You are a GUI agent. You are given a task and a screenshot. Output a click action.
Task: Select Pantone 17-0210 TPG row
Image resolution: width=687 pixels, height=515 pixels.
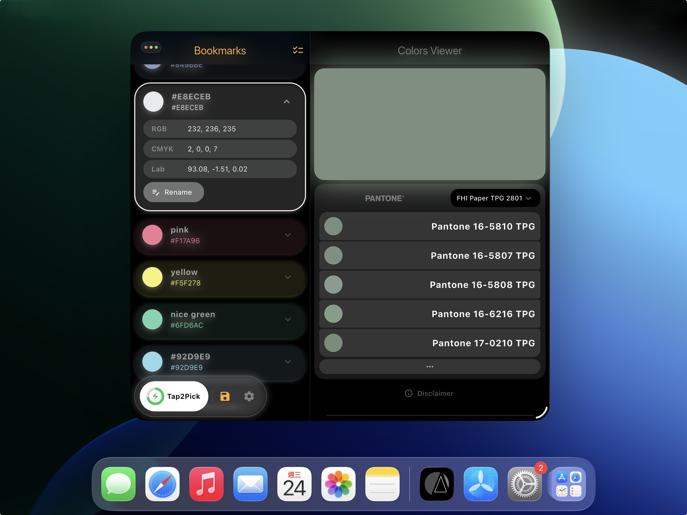pyautogui.click(x=430, y=343)
